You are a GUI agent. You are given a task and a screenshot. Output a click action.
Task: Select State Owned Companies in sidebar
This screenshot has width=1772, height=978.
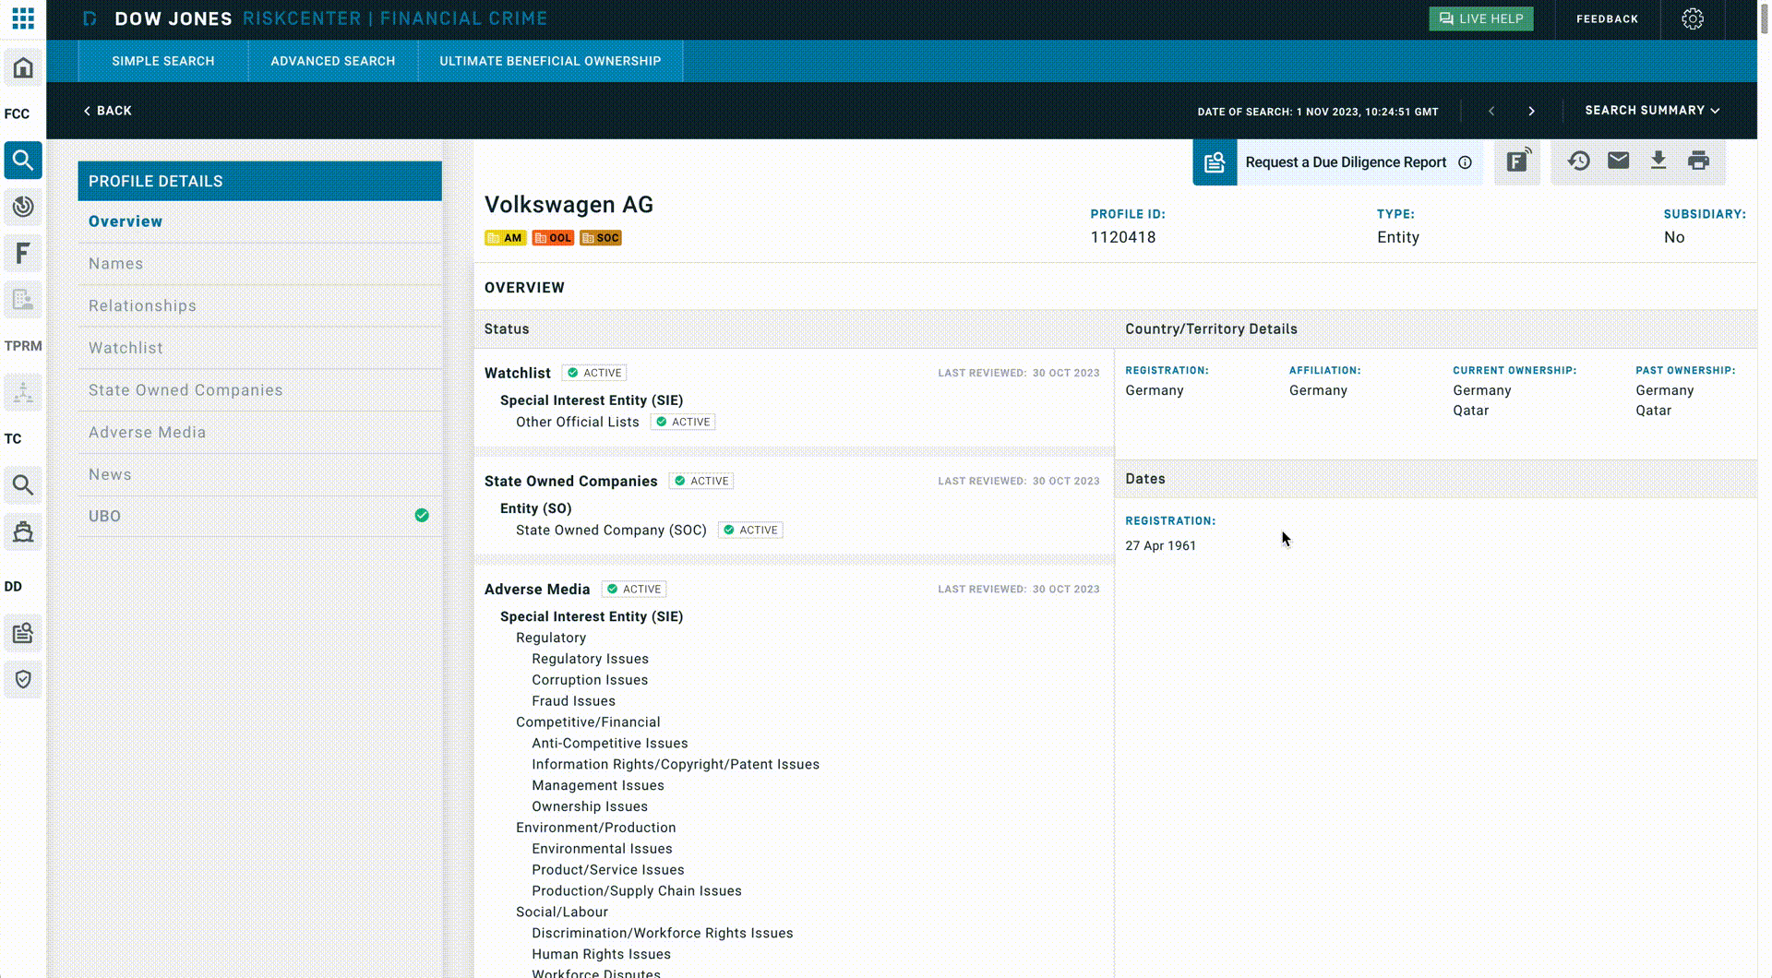click(x=259, y=390)
